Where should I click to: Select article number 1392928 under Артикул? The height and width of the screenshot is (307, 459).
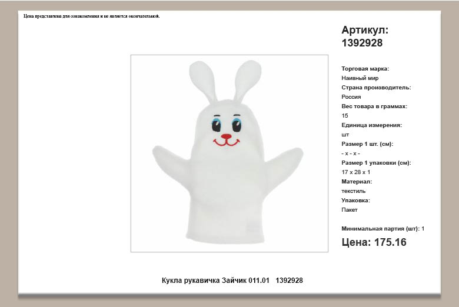click(x=362, y=43)
